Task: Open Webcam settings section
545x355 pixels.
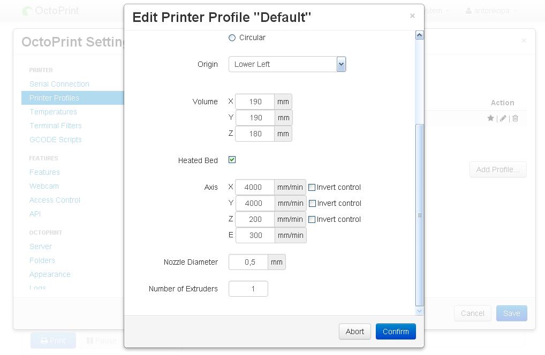Action: click(x=44, y=186)
